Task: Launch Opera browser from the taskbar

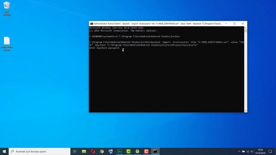Action: (x=93, y=151)
